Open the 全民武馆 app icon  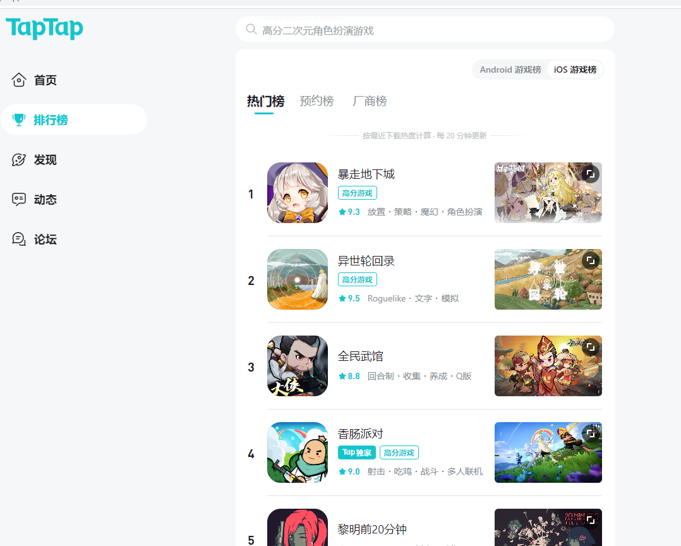298,366
